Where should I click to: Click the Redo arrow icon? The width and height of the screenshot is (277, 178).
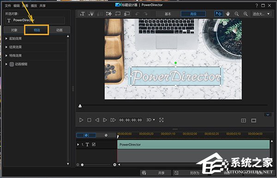145,14
